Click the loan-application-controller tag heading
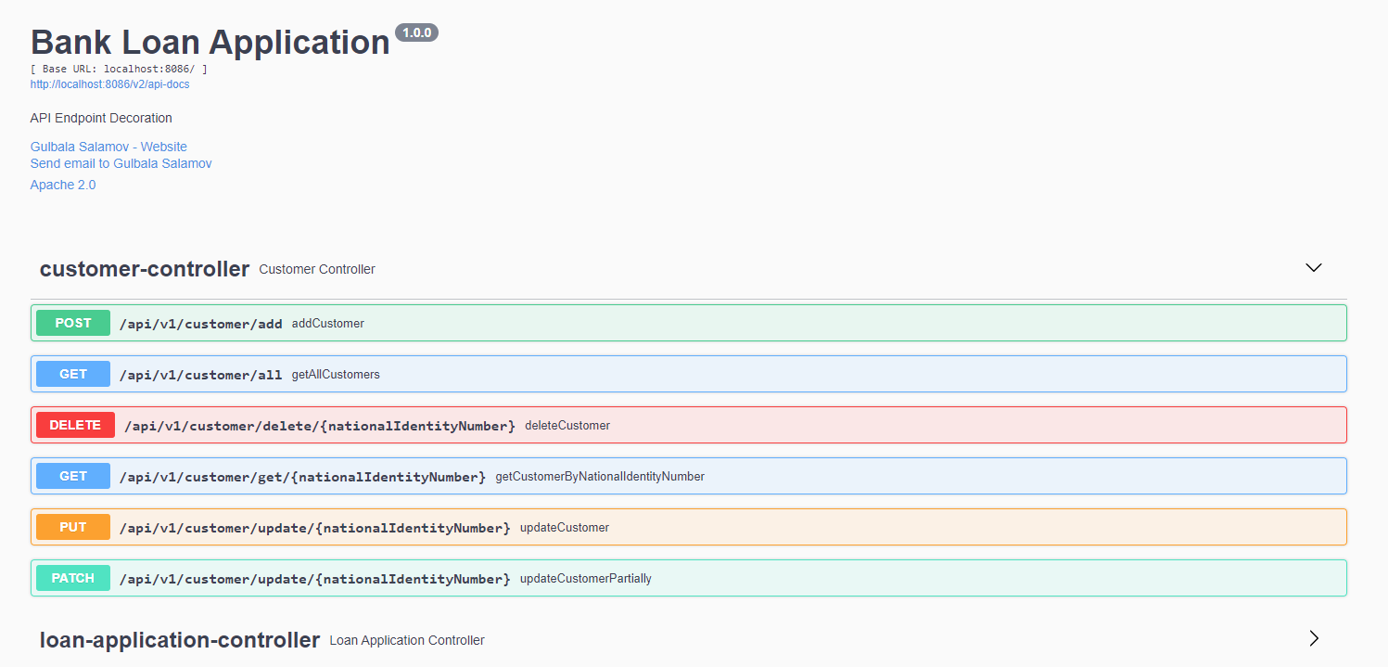This screenshot has width=1388, height=667. [180, 640]
